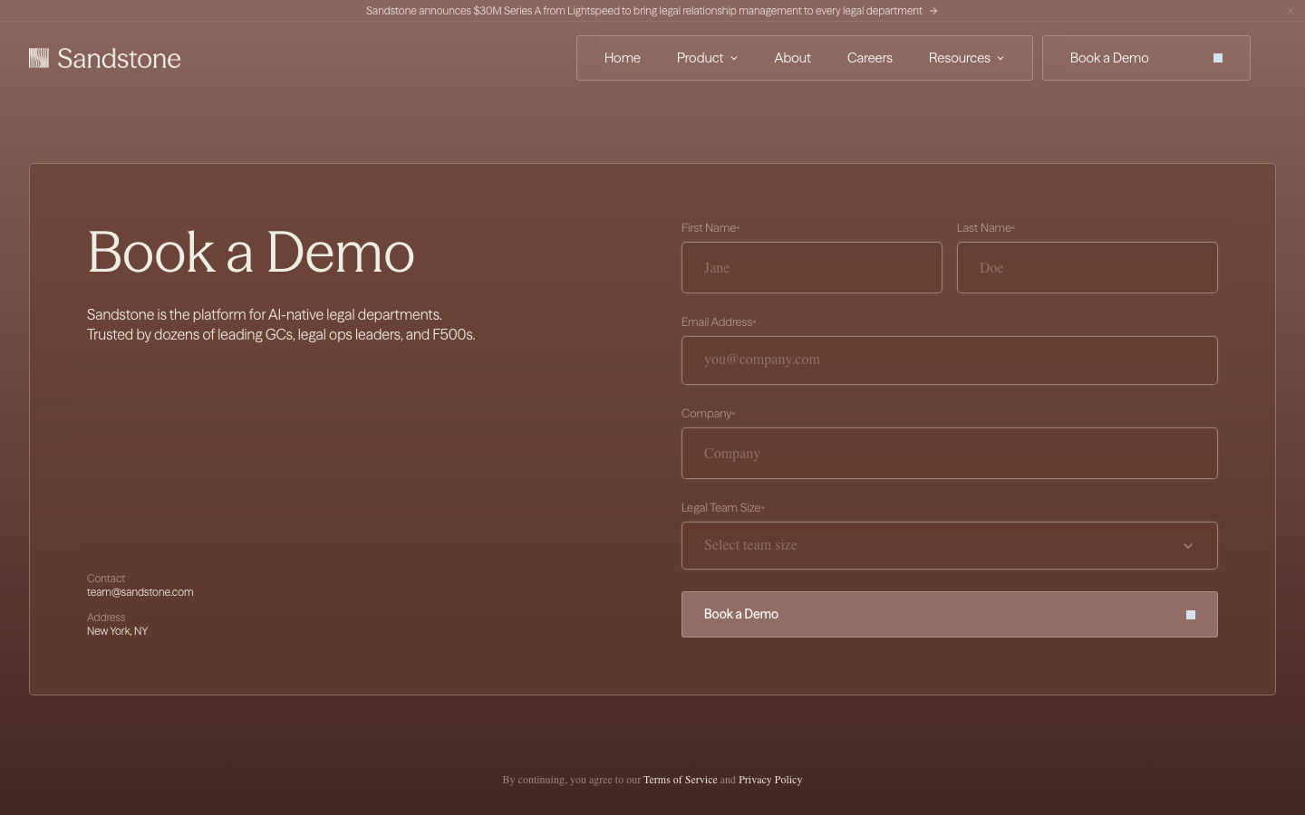Submit the form with Book a Demo
This screenshot has height=815, width=1305.
949,614
